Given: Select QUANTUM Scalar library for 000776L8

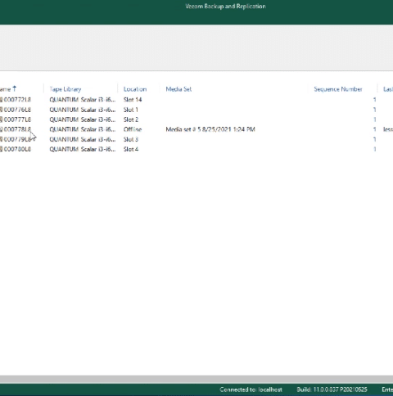Looking at the screenshot, I should 83,110.
